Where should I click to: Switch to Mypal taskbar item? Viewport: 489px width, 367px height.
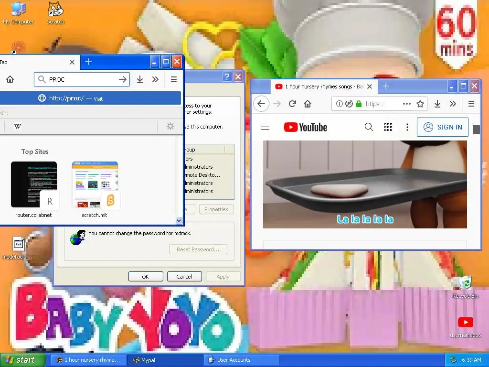(165, 360)
